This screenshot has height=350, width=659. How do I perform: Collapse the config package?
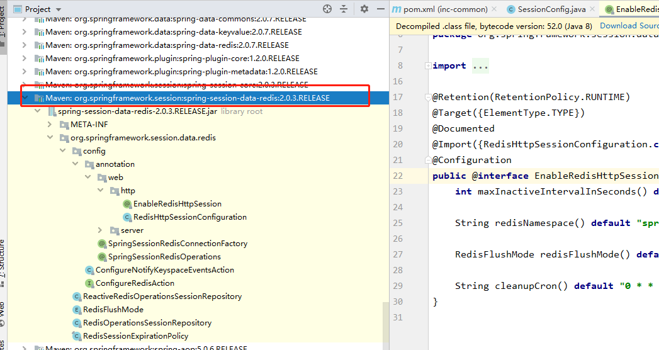click(62, 151)
